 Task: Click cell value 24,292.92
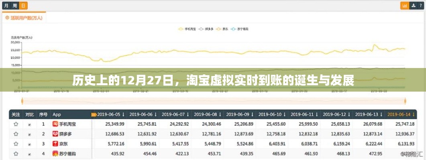click(x=179, y=124)
